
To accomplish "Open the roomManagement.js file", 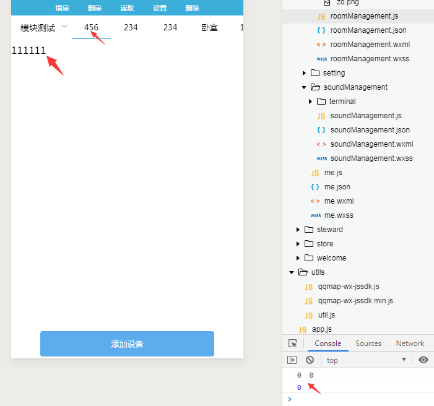I will (x=364, y=16).
